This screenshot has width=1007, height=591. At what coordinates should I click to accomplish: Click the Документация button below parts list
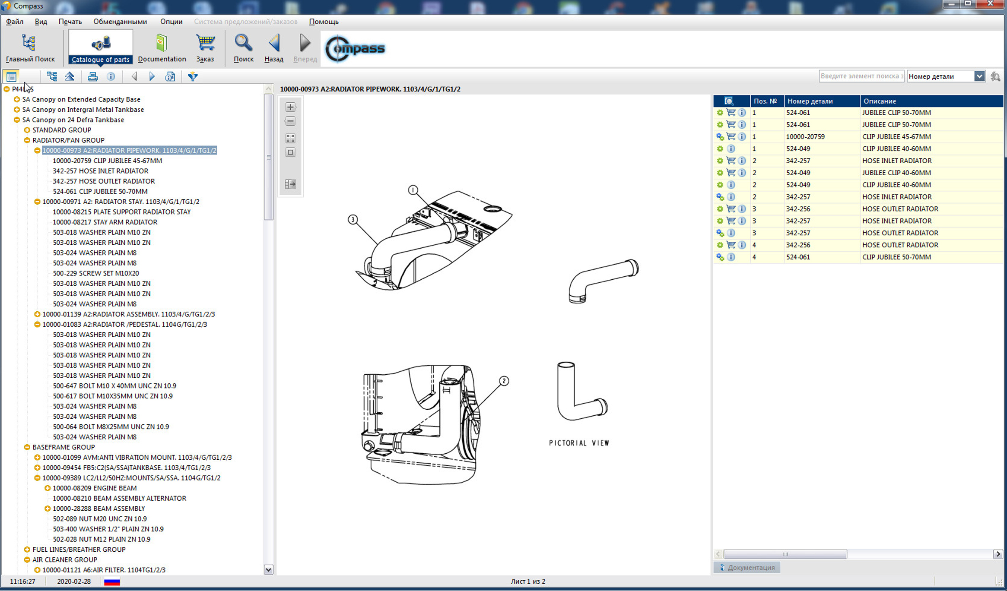pos(747,567)
